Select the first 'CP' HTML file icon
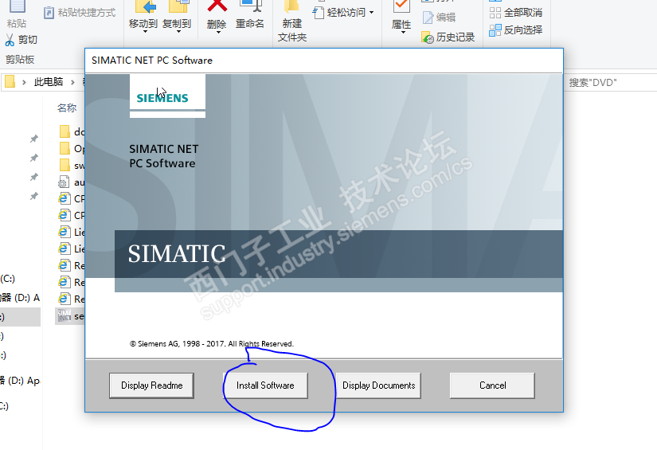This screenshot has width=657, height=450. tap(64, 198)
